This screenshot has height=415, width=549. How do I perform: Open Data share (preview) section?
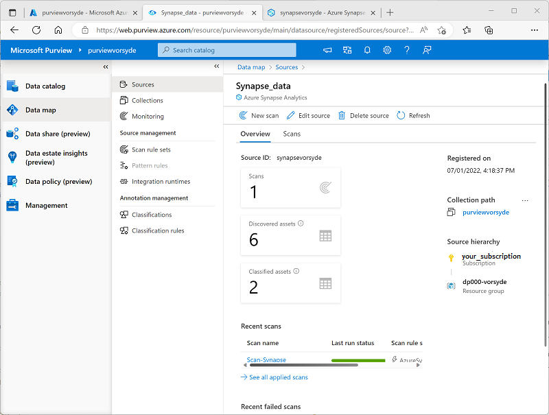pos(56,134)
